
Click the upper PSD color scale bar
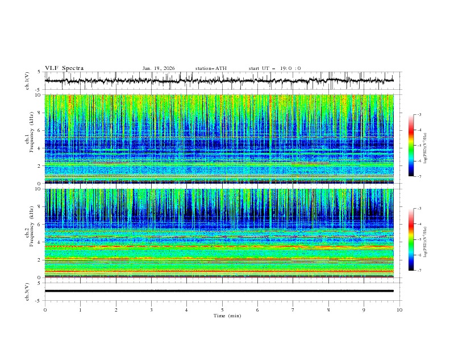411,146
